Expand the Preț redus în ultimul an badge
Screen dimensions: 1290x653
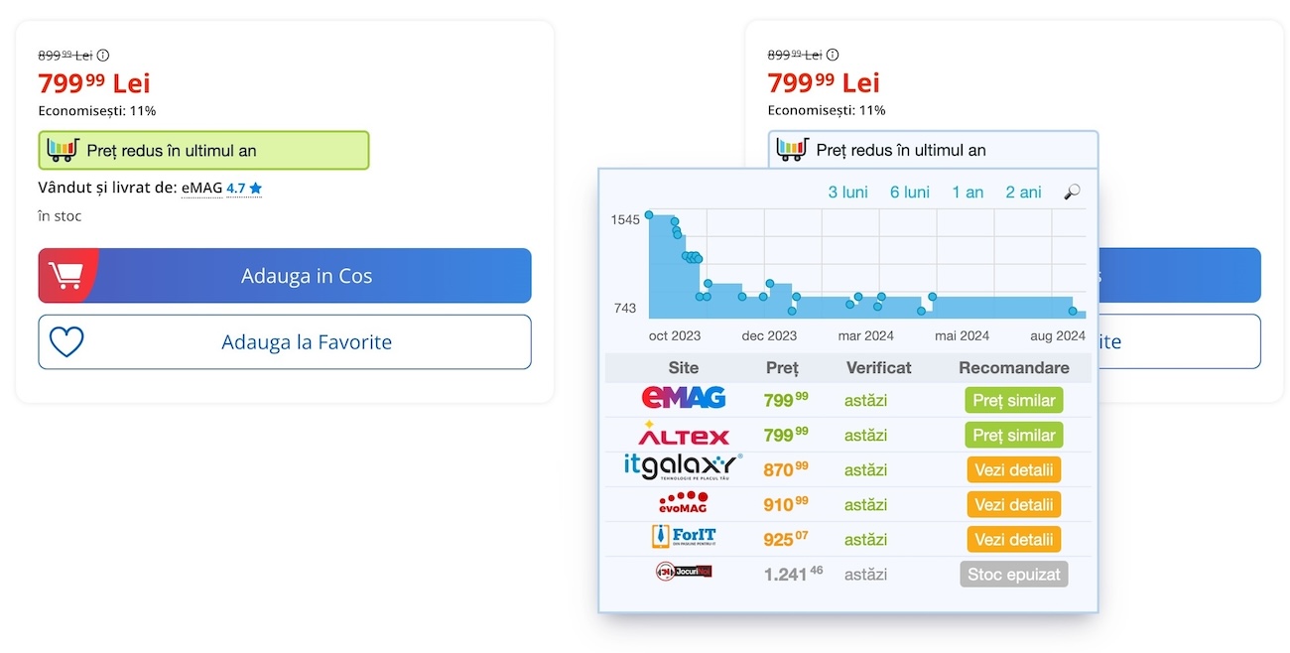point(202,150)
